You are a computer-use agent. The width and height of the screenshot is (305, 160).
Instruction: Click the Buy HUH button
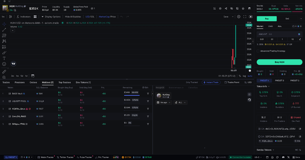point(280,62)
